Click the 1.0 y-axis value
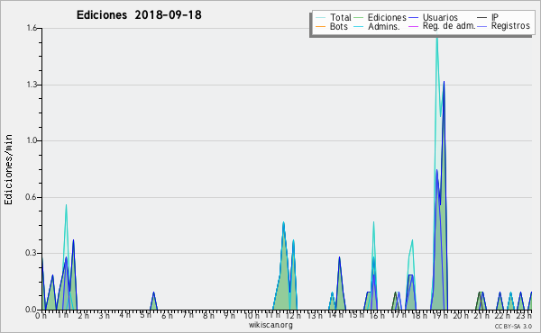541x333 pixels. 32,140
